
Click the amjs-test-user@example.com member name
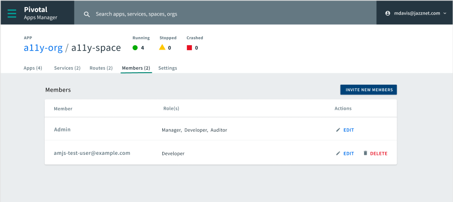(x=92, y=153)
